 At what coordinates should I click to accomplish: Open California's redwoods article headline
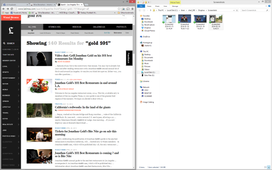[x=83, y=107]
